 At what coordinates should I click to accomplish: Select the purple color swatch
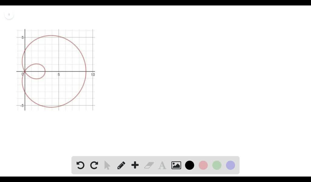(230, 165)
